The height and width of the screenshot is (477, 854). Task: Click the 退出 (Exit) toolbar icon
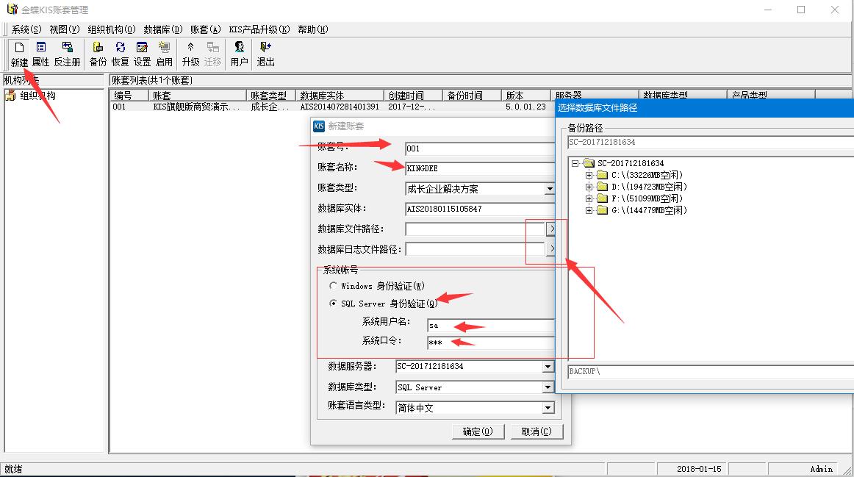pyautogui.click(x=265, y=51)
